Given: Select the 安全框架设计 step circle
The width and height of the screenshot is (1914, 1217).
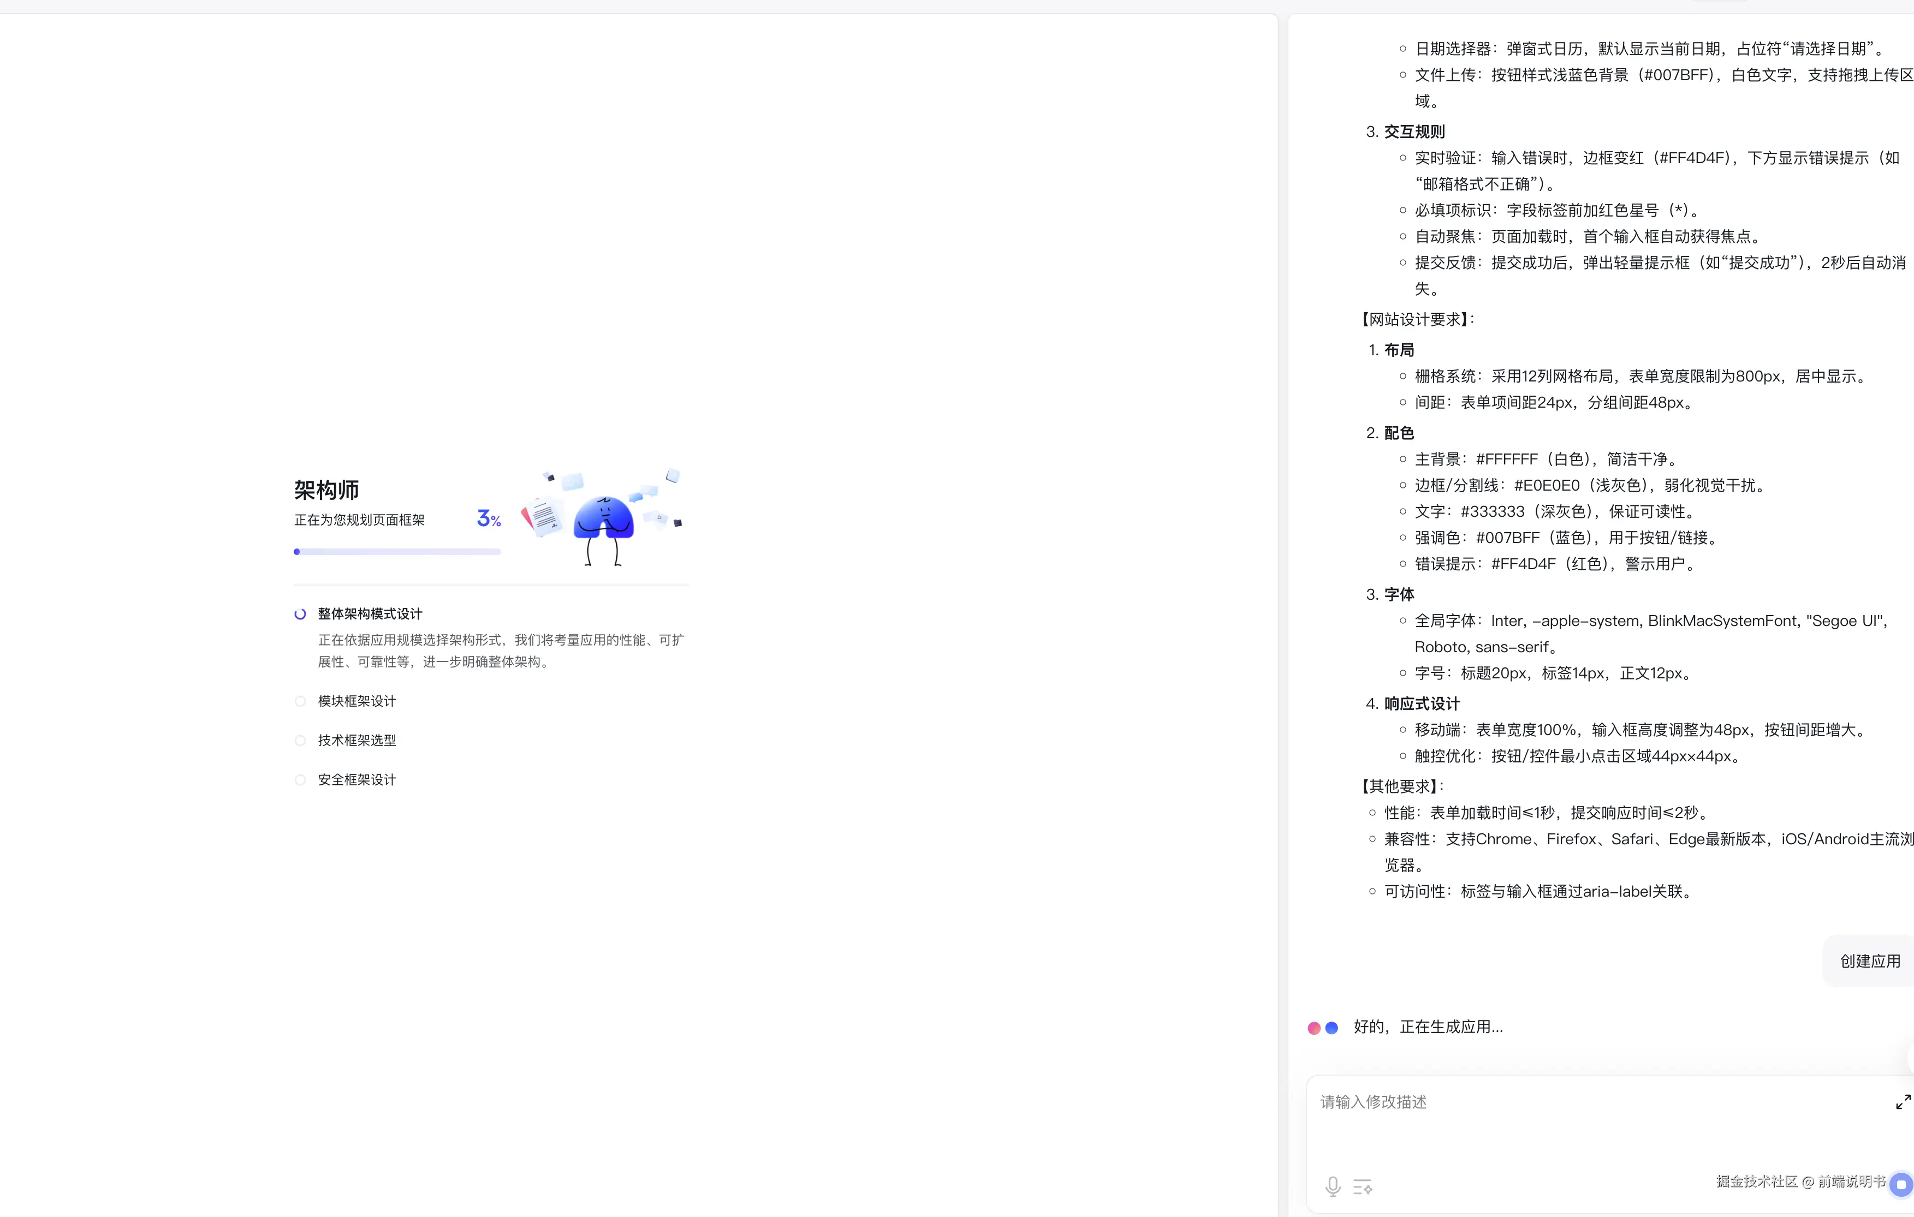Looking at the screenshot, I should (300, 780).
